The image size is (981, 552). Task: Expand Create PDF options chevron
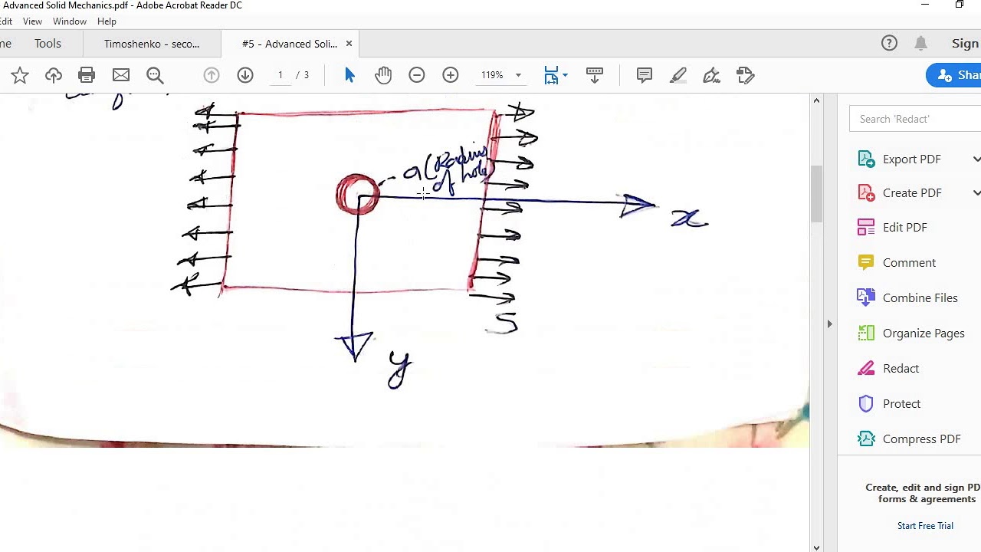(976, 193)
